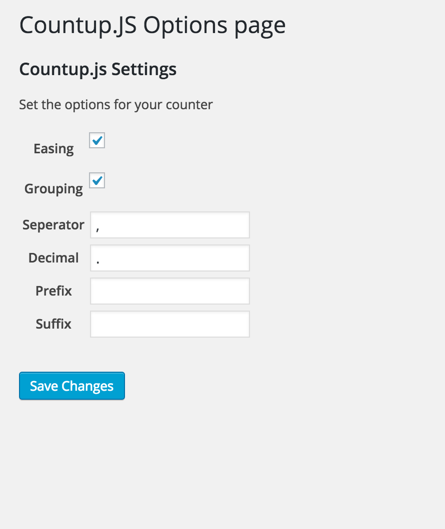Click the Easing label text
The image size is (445, 529).
tap(53, 149)
